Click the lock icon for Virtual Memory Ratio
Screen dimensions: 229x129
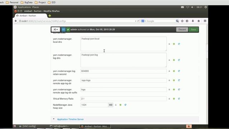pyautogui.click(x=169, y=99)
